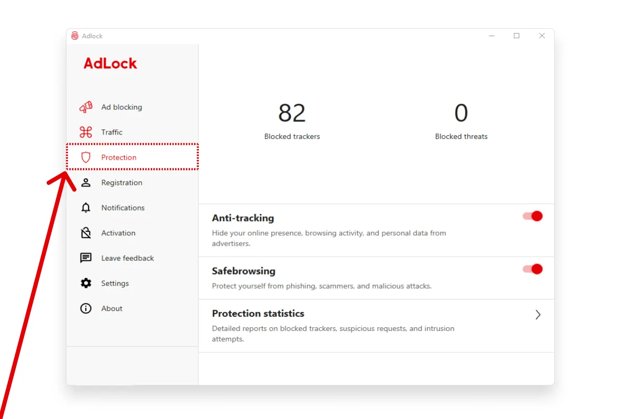Click the Protection statistics heading
Viewport: 628px width, 419px height.
pos(258,313)
